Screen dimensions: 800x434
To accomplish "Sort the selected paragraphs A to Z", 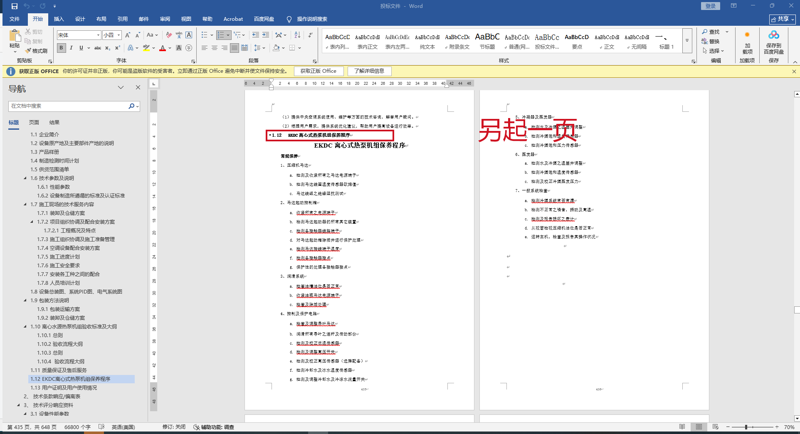I will (297, 35).
